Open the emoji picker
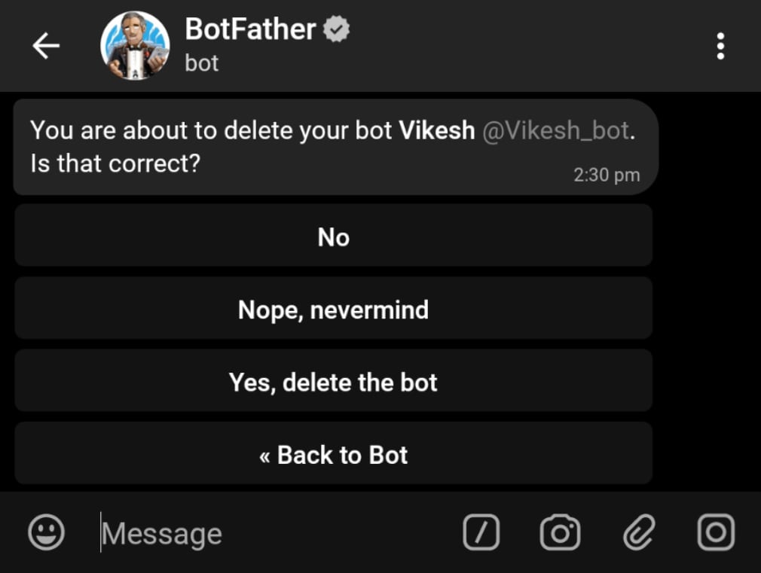761x573 pixels. 46,534
